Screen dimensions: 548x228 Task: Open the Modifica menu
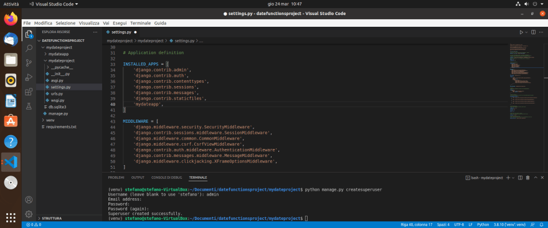point(44,23)
